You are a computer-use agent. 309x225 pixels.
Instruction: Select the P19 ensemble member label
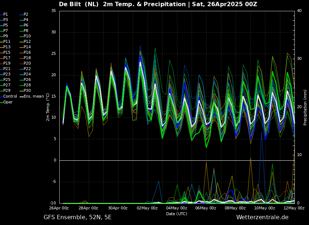pos(5,64)
